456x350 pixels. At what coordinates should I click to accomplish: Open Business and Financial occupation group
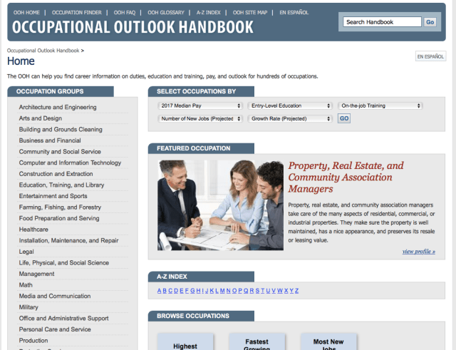tap(50, 140)
